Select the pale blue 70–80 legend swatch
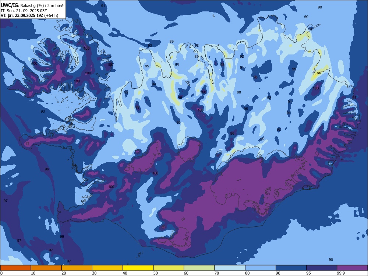The height and width of the screenshot is (276, 368). tap(230, 268)
